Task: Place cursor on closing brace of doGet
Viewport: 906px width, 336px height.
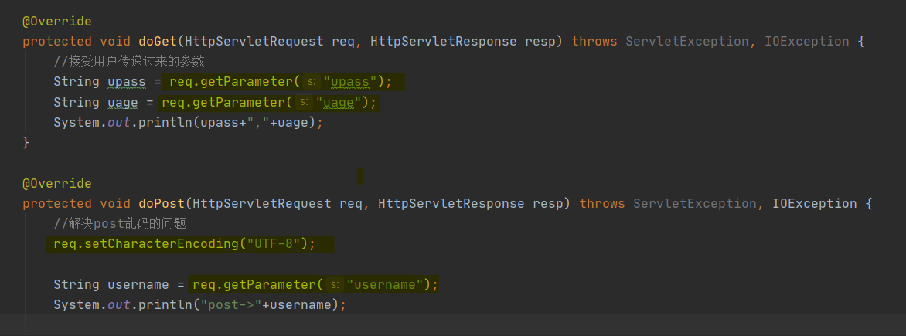Action: point(26,142)
